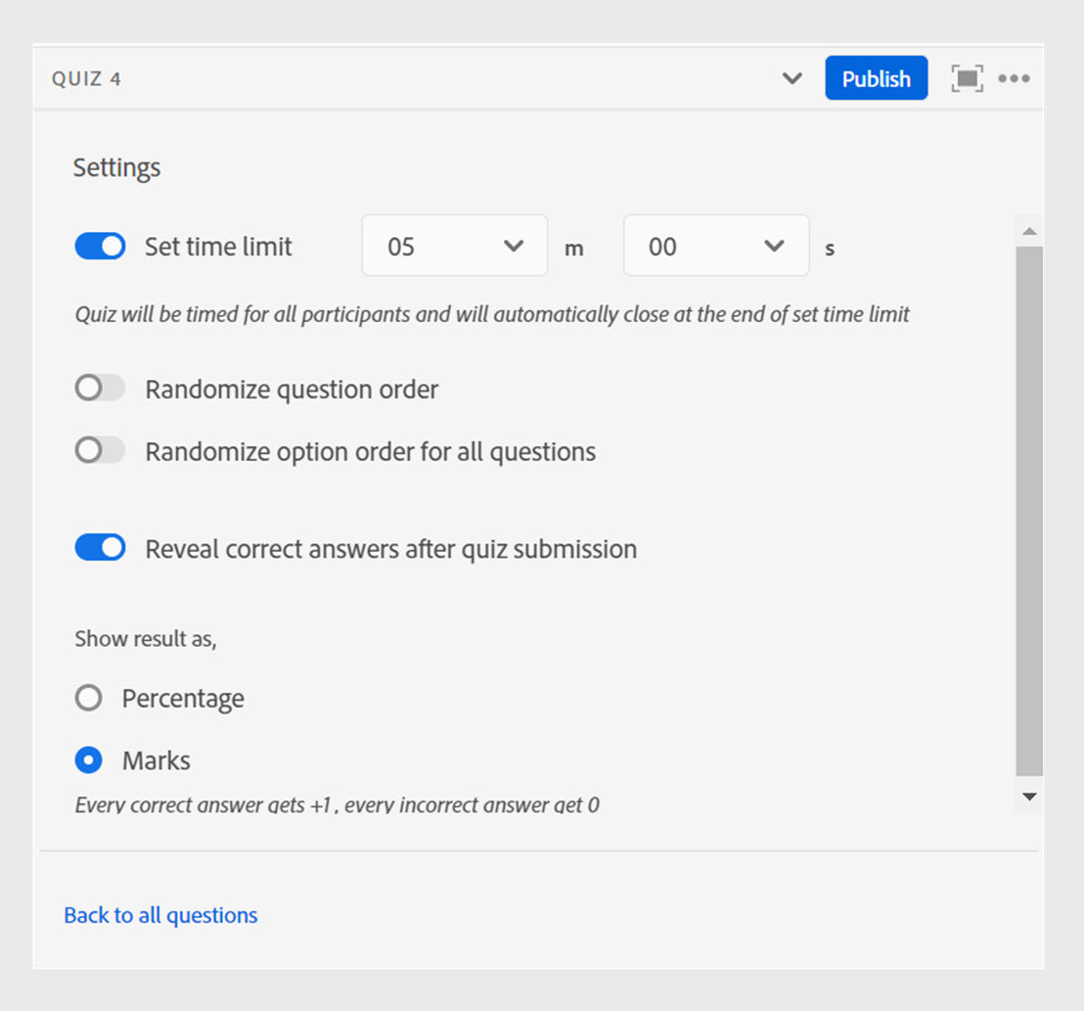The height and width of the screenshot is (1011, 1084).
Task: Maximize the quiz pod with the fullscreen icon
Action: click(x=967, y=78)
